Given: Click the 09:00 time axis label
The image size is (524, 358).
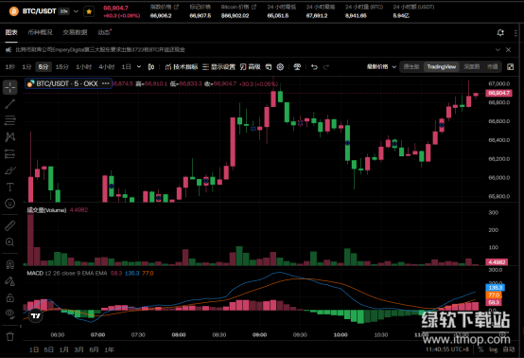Looking at the screenshot, I should click(260, 334).
